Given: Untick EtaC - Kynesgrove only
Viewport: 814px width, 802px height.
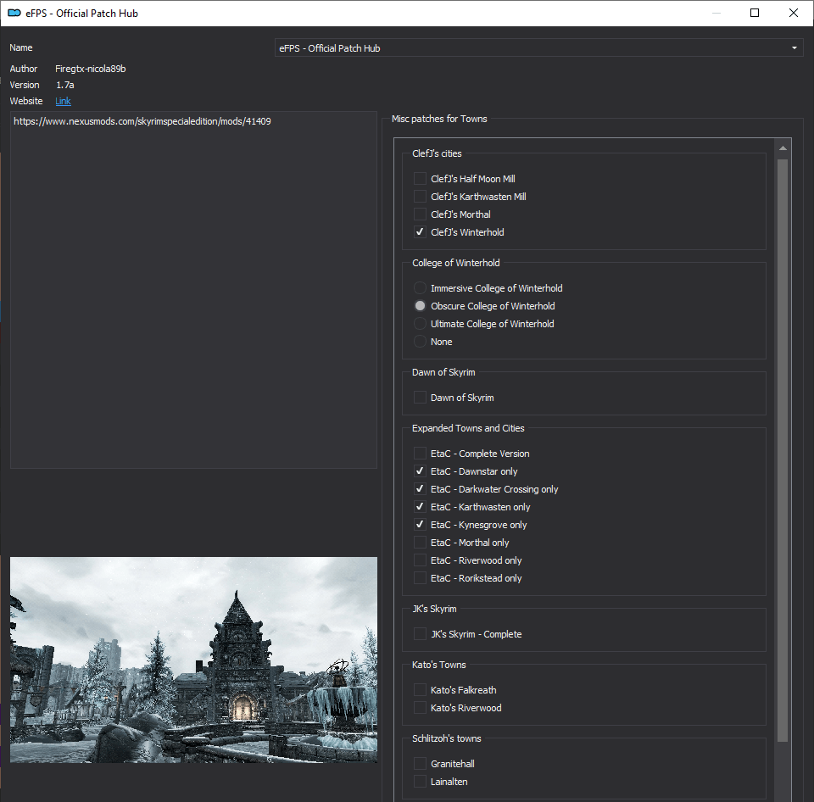Looking at the screenshot, I should click(x=420, y=525).
